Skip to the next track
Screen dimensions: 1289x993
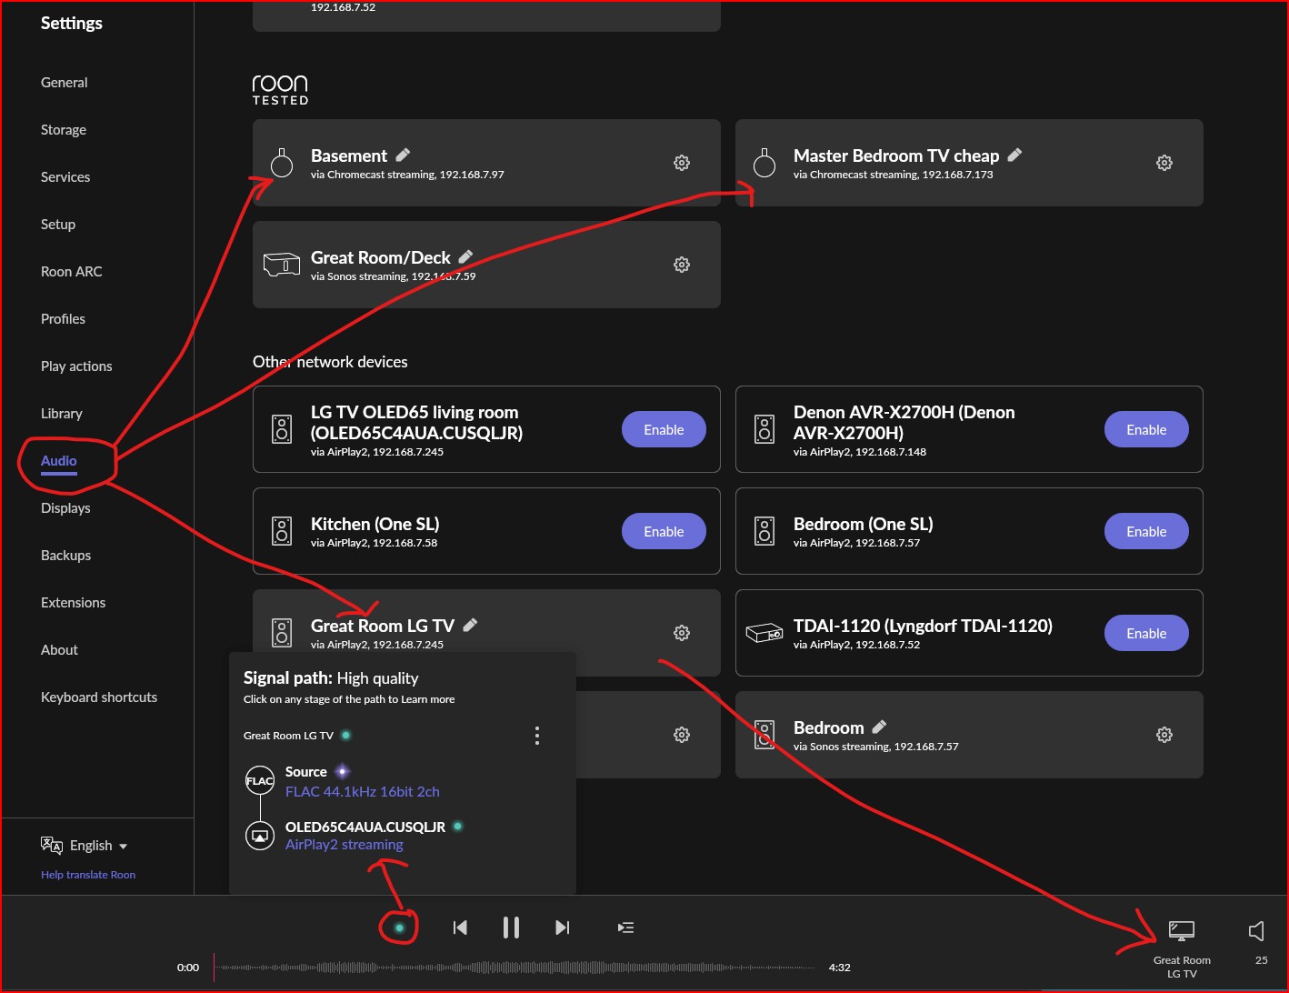[563, 928]
